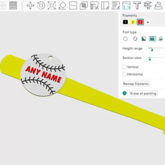Select black filament 1
Screen dimensions: 165x165
coord(125,22)
